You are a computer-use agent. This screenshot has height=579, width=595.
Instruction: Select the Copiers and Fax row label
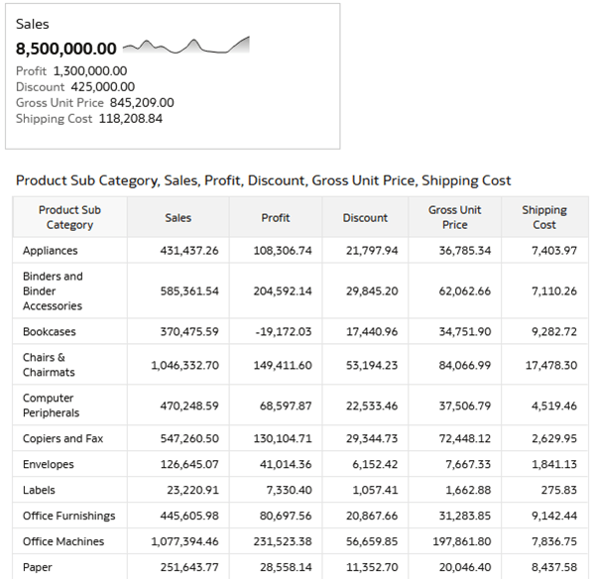pyautogui.click(x=63, y=438)
